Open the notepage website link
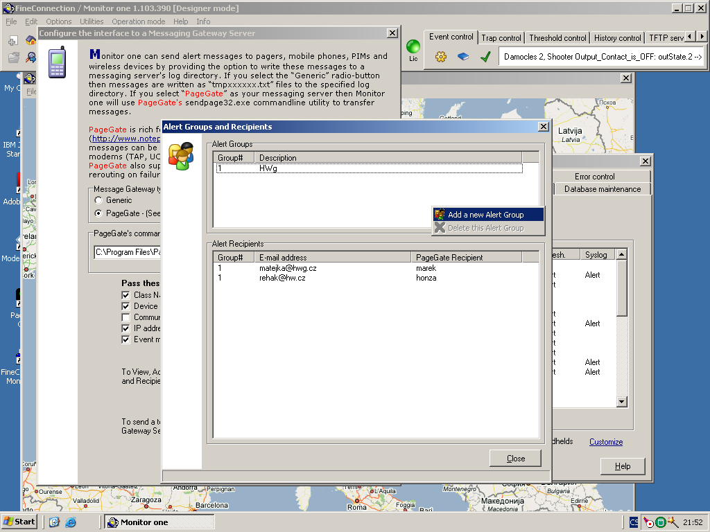 pyautogui.click(x=126, y=139)
